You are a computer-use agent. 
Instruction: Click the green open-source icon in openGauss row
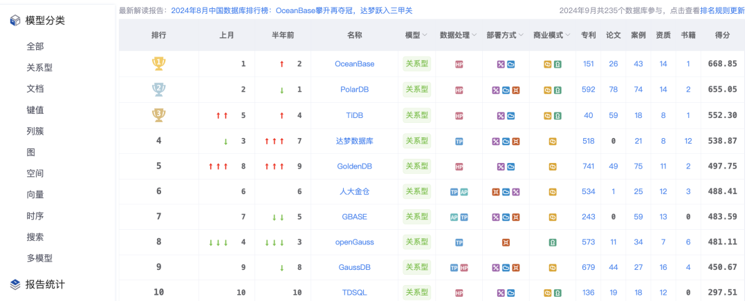point(553,242)
